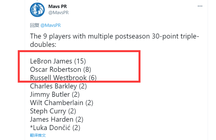
Task: Click the Mavs PR avatar logo
Action: point(38,10)
